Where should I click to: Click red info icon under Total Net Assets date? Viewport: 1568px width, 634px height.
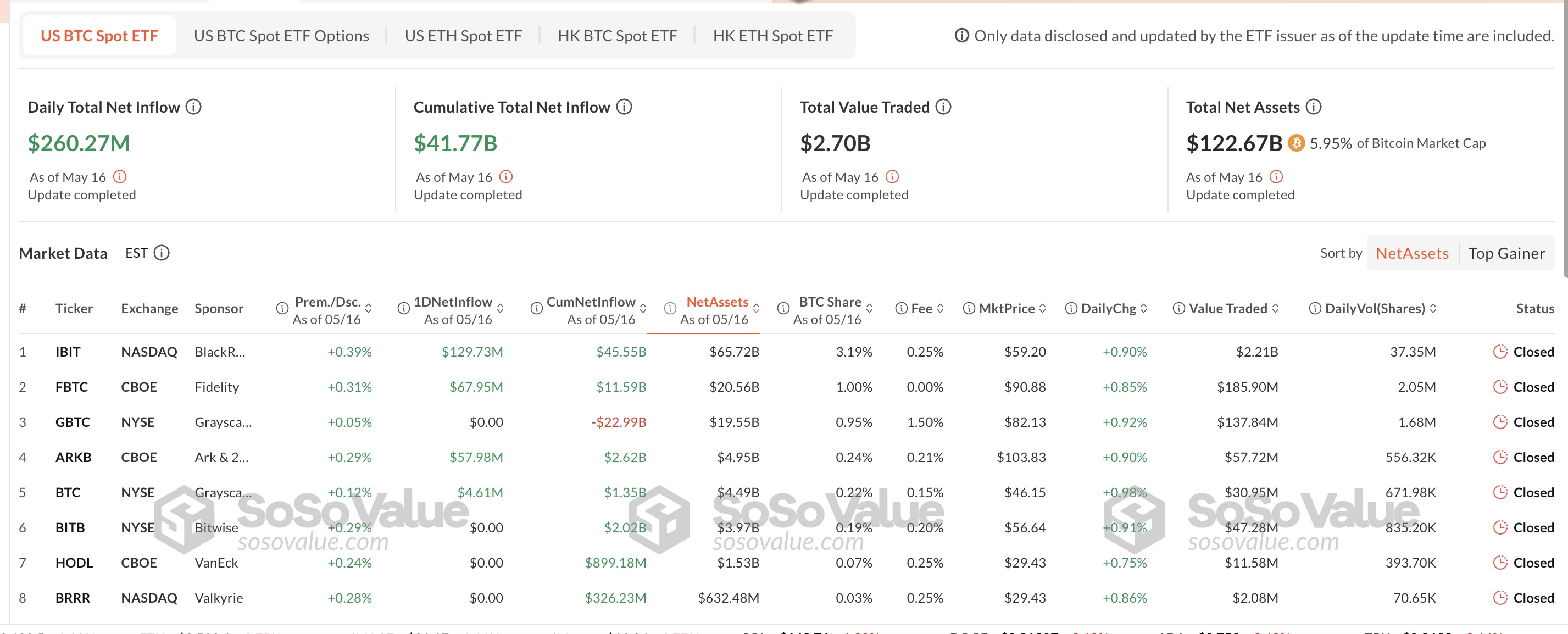[1276, 177]
